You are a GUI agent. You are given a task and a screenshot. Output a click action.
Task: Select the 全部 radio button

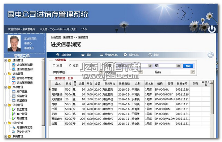pos(103,65)
